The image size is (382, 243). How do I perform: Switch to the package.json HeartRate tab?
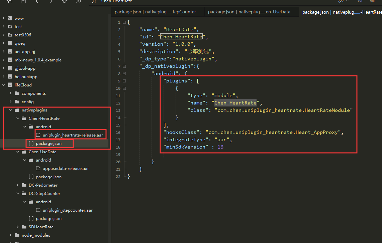coord(341,12)
